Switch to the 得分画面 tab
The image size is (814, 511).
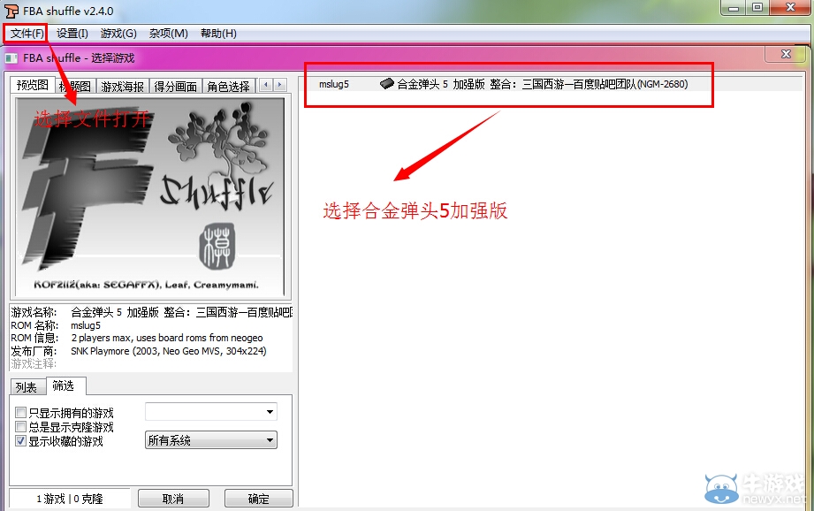click(x=176, y=87)
